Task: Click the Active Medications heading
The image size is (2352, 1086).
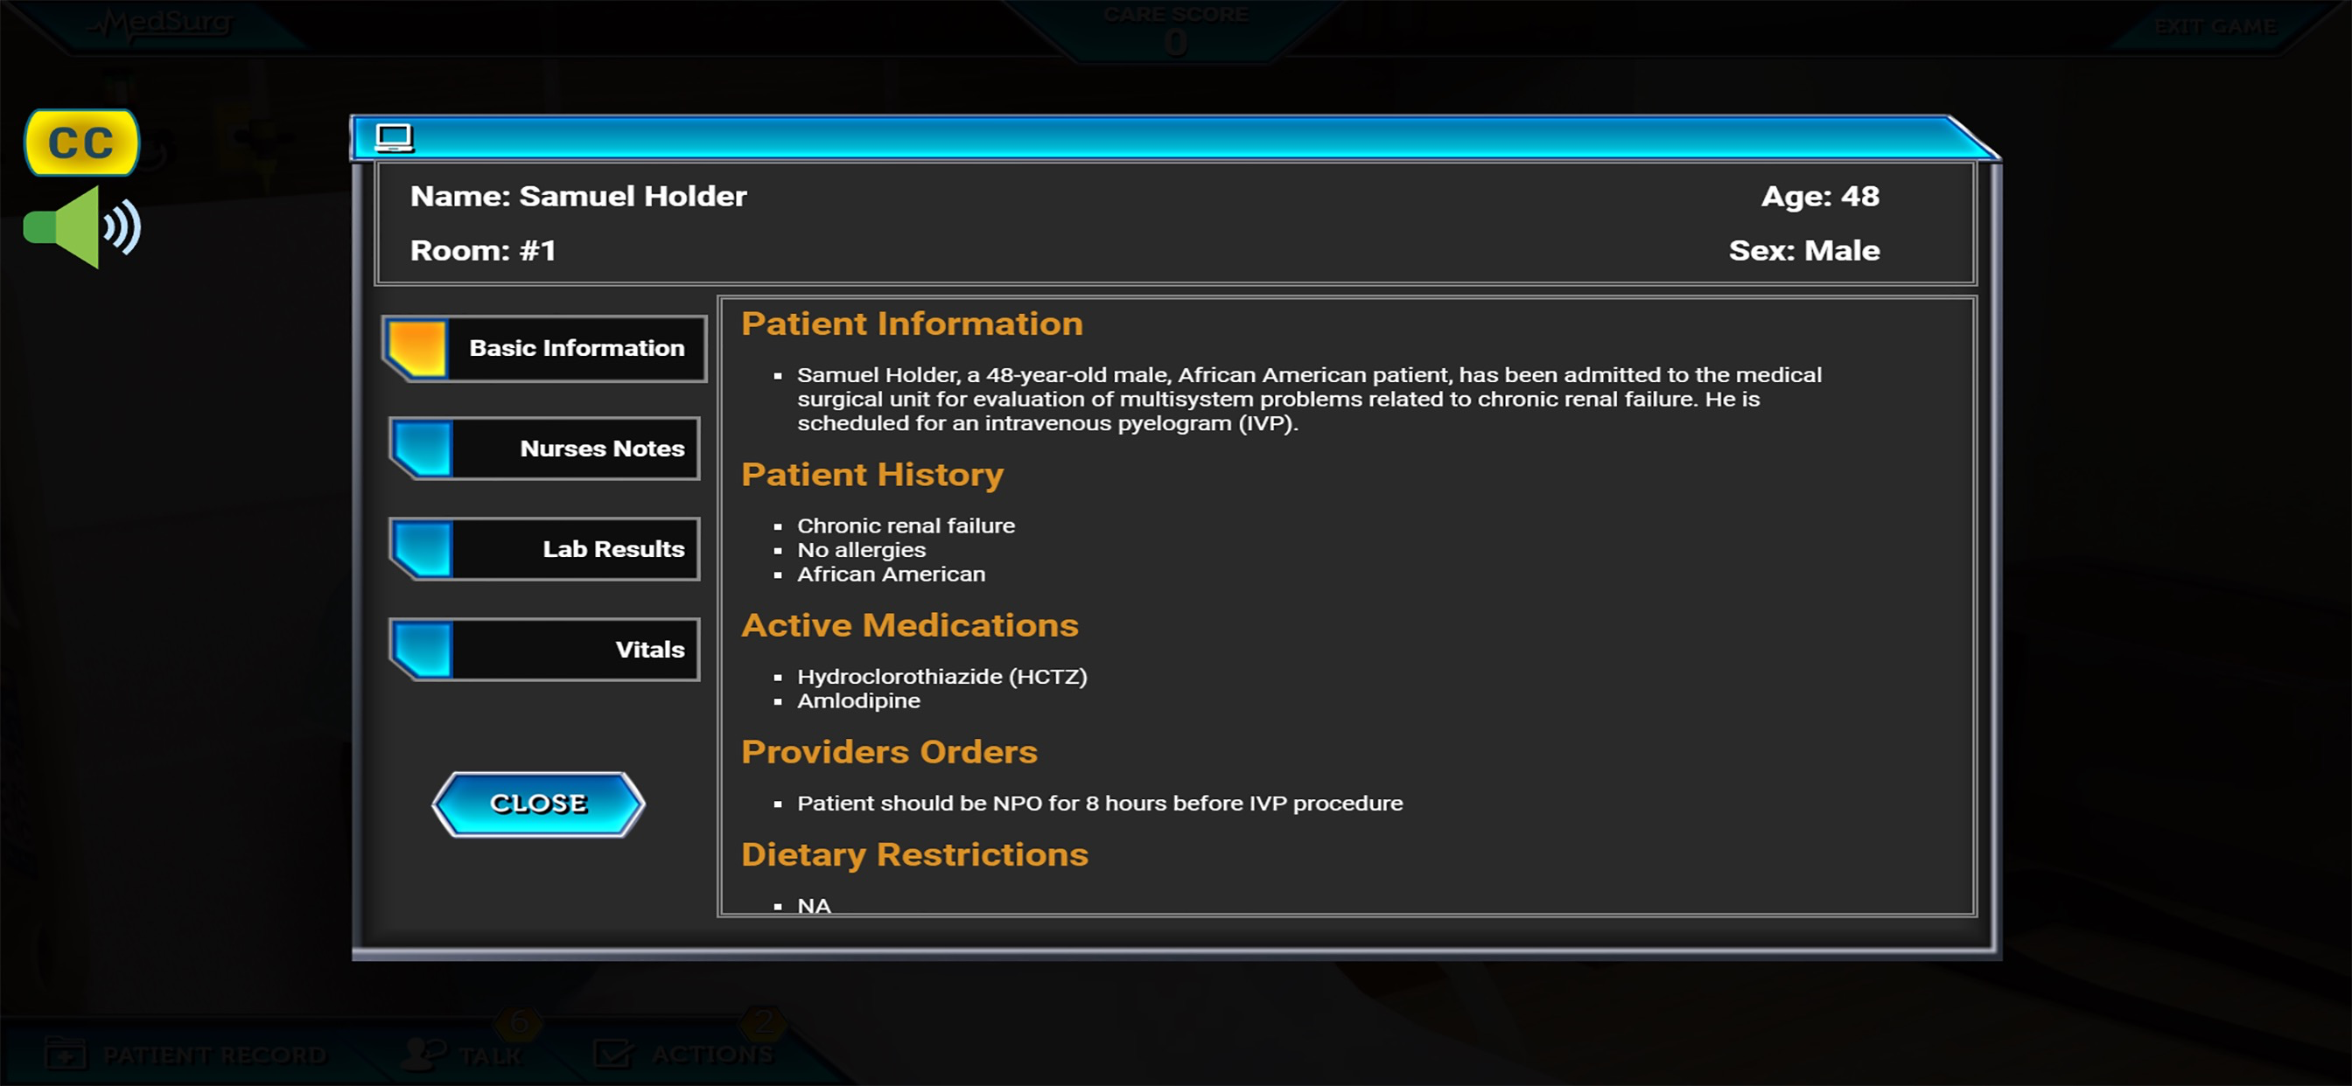Action: pos(909,625)
